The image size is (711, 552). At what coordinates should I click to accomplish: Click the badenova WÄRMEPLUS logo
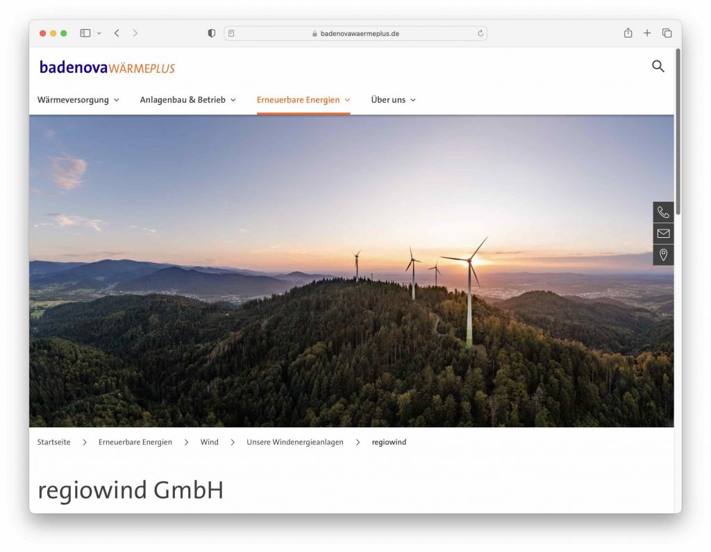[x=107, y=67]
